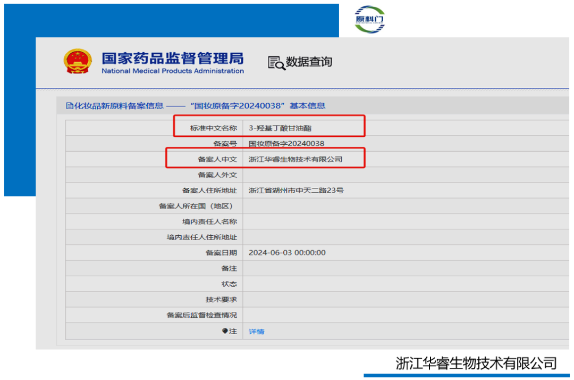
Task: Click the 原料门 circular logo
Action: tap(369, 19)
